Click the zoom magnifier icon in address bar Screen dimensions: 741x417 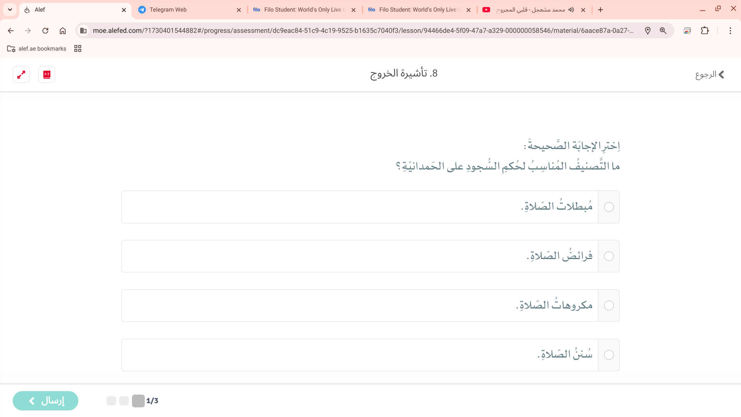coord(663,31)
